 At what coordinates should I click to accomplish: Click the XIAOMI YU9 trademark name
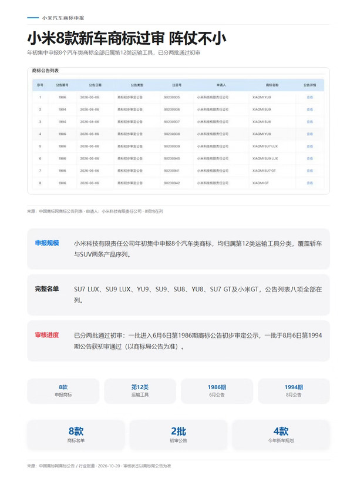point(261,97)
